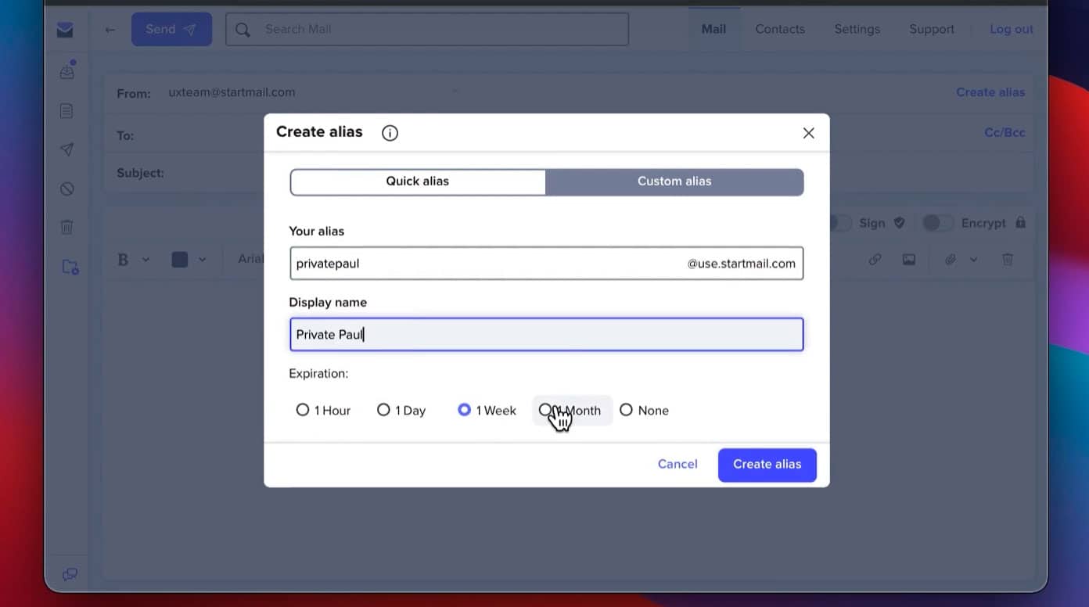Switch to the Quick alias tab
Screen dimensions: 1089x607
click(x=417, y=181)
